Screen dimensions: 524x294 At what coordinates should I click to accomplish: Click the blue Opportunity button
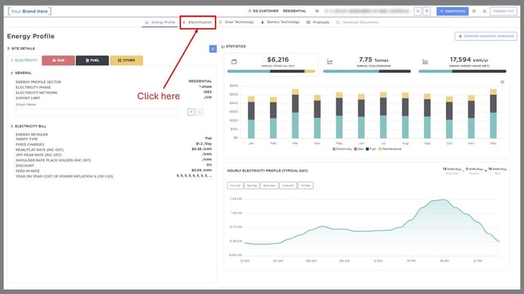[x=452, y=11]
